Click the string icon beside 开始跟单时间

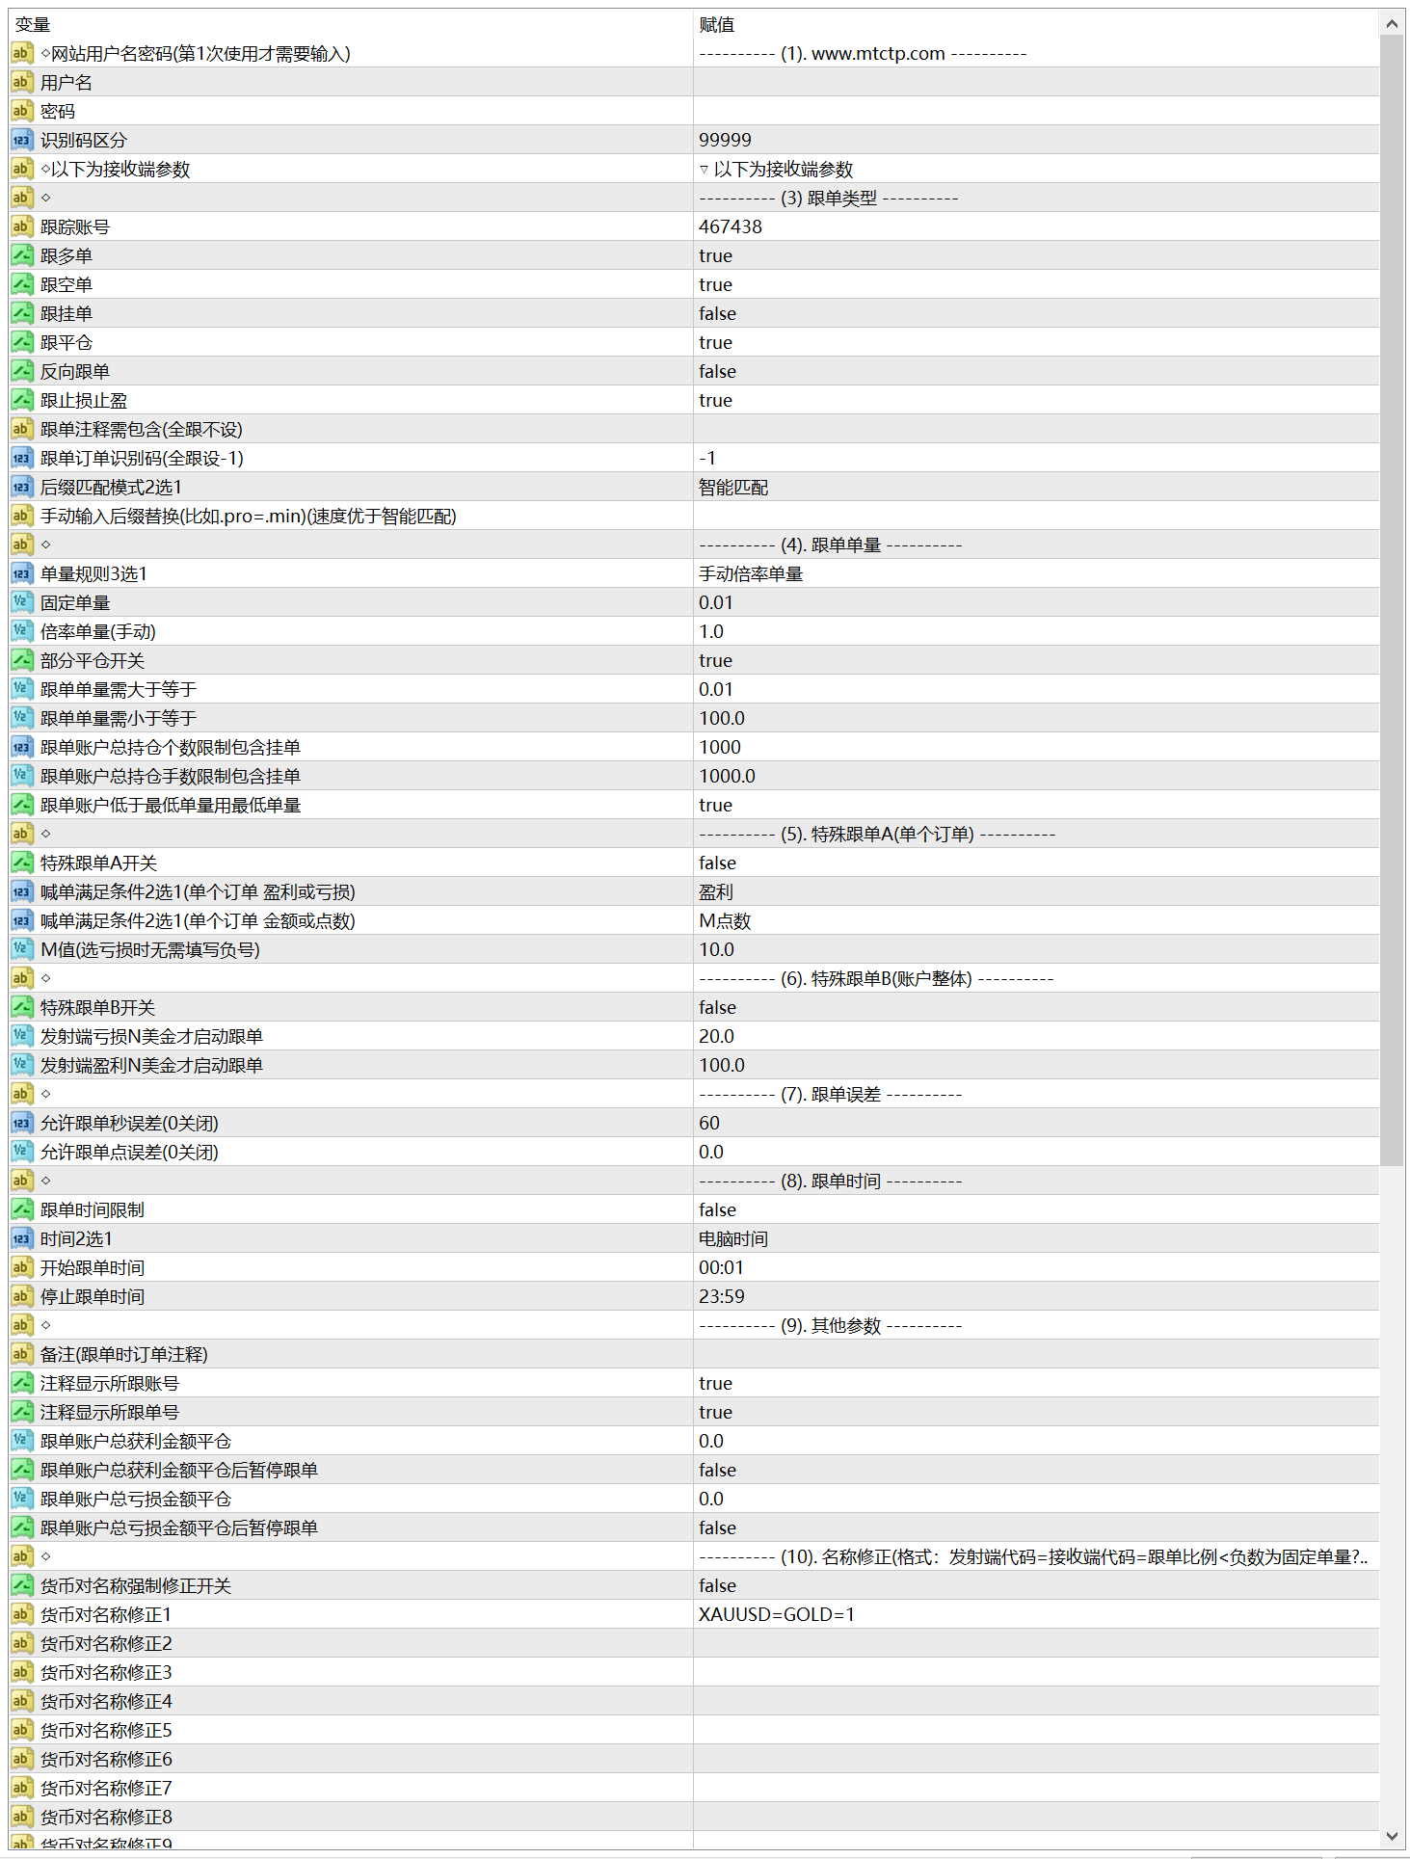21,1267
